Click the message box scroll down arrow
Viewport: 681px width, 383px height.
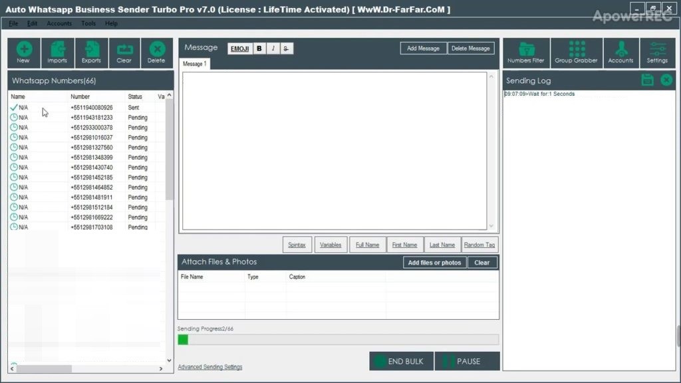tap(491, 226)
